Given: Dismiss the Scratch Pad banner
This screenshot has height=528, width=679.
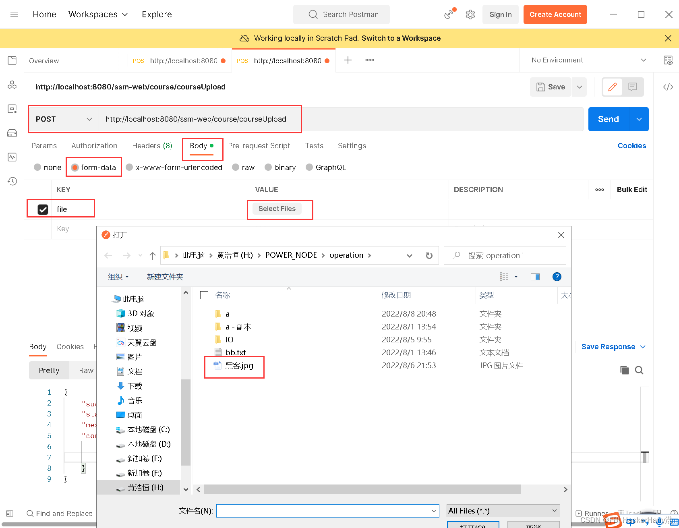Looking at the screenshot, I should point(668,38).
